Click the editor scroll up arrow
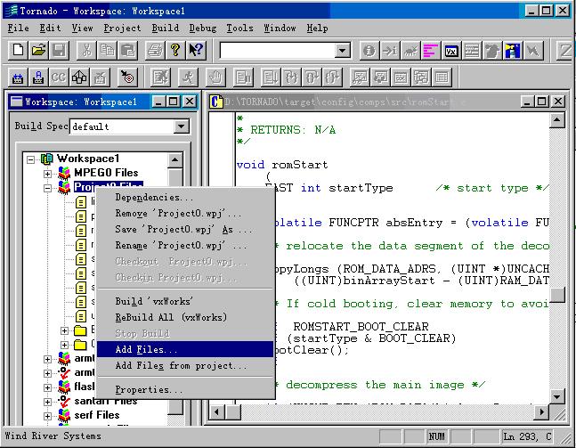Screen dimensions: 576x448 557,120
